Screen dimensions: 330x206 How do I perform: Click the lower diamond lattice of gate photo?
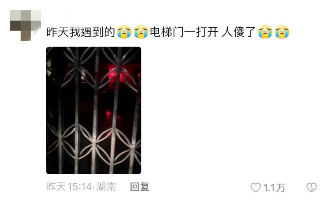pos(94,143)
